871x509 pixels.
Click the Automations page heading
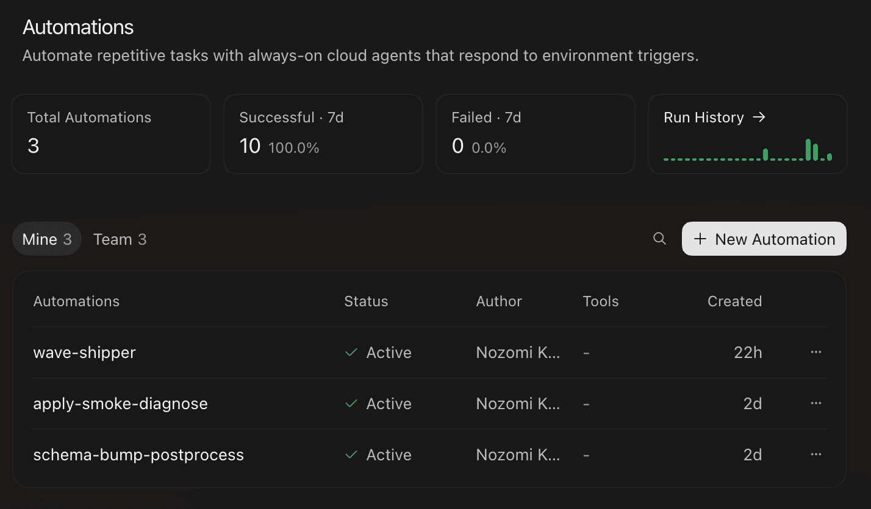tap(78, 27)
